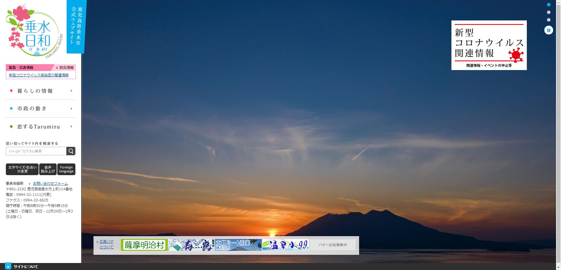Open the 新型コロナウイルス関連情報 banner
This screenshot has width=561, height=270.
click(x=489, y=45)
